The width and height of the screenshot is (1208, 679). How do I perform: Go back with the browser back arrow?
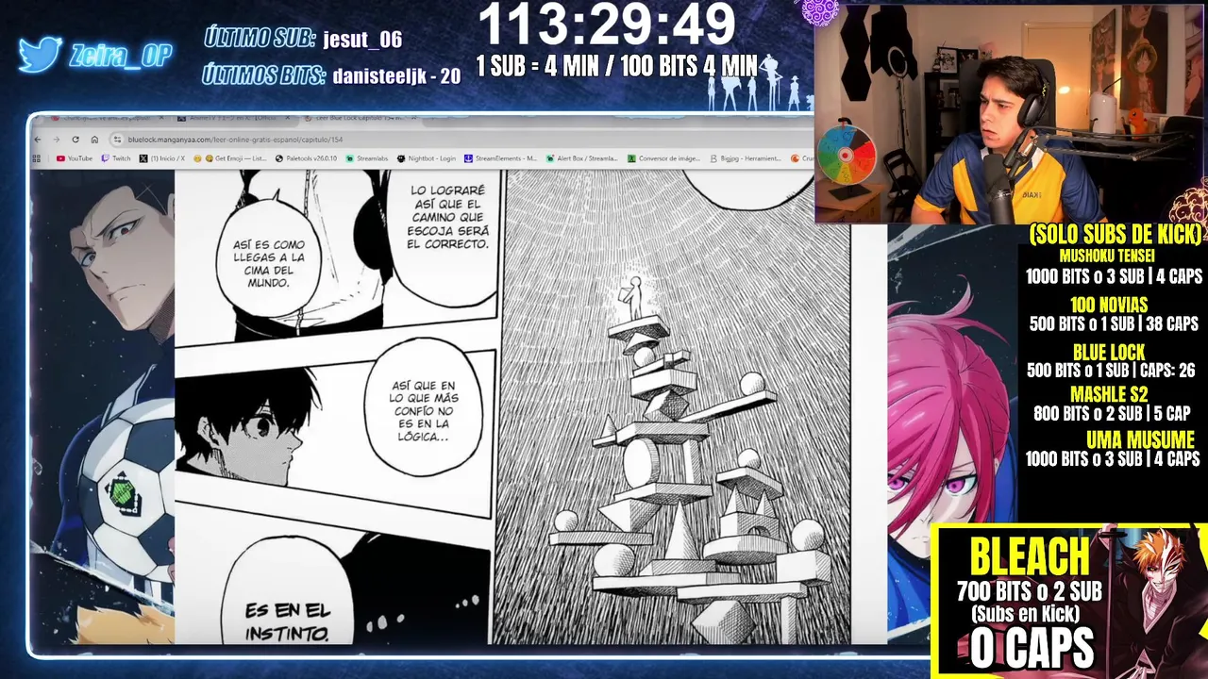38,140
